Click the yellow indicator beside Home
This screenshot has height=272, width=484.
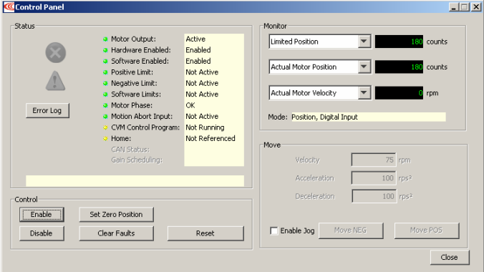pos(105,139)
